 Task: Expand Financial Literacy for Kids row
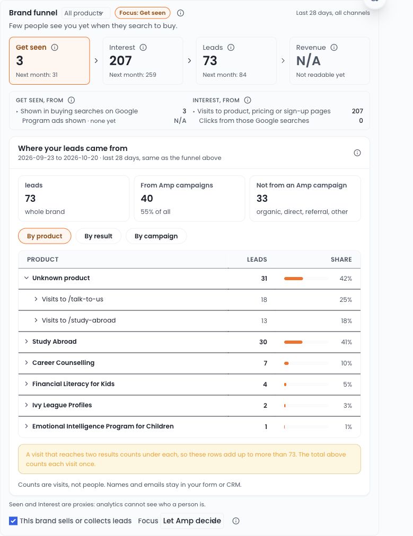tap(27, 384)
